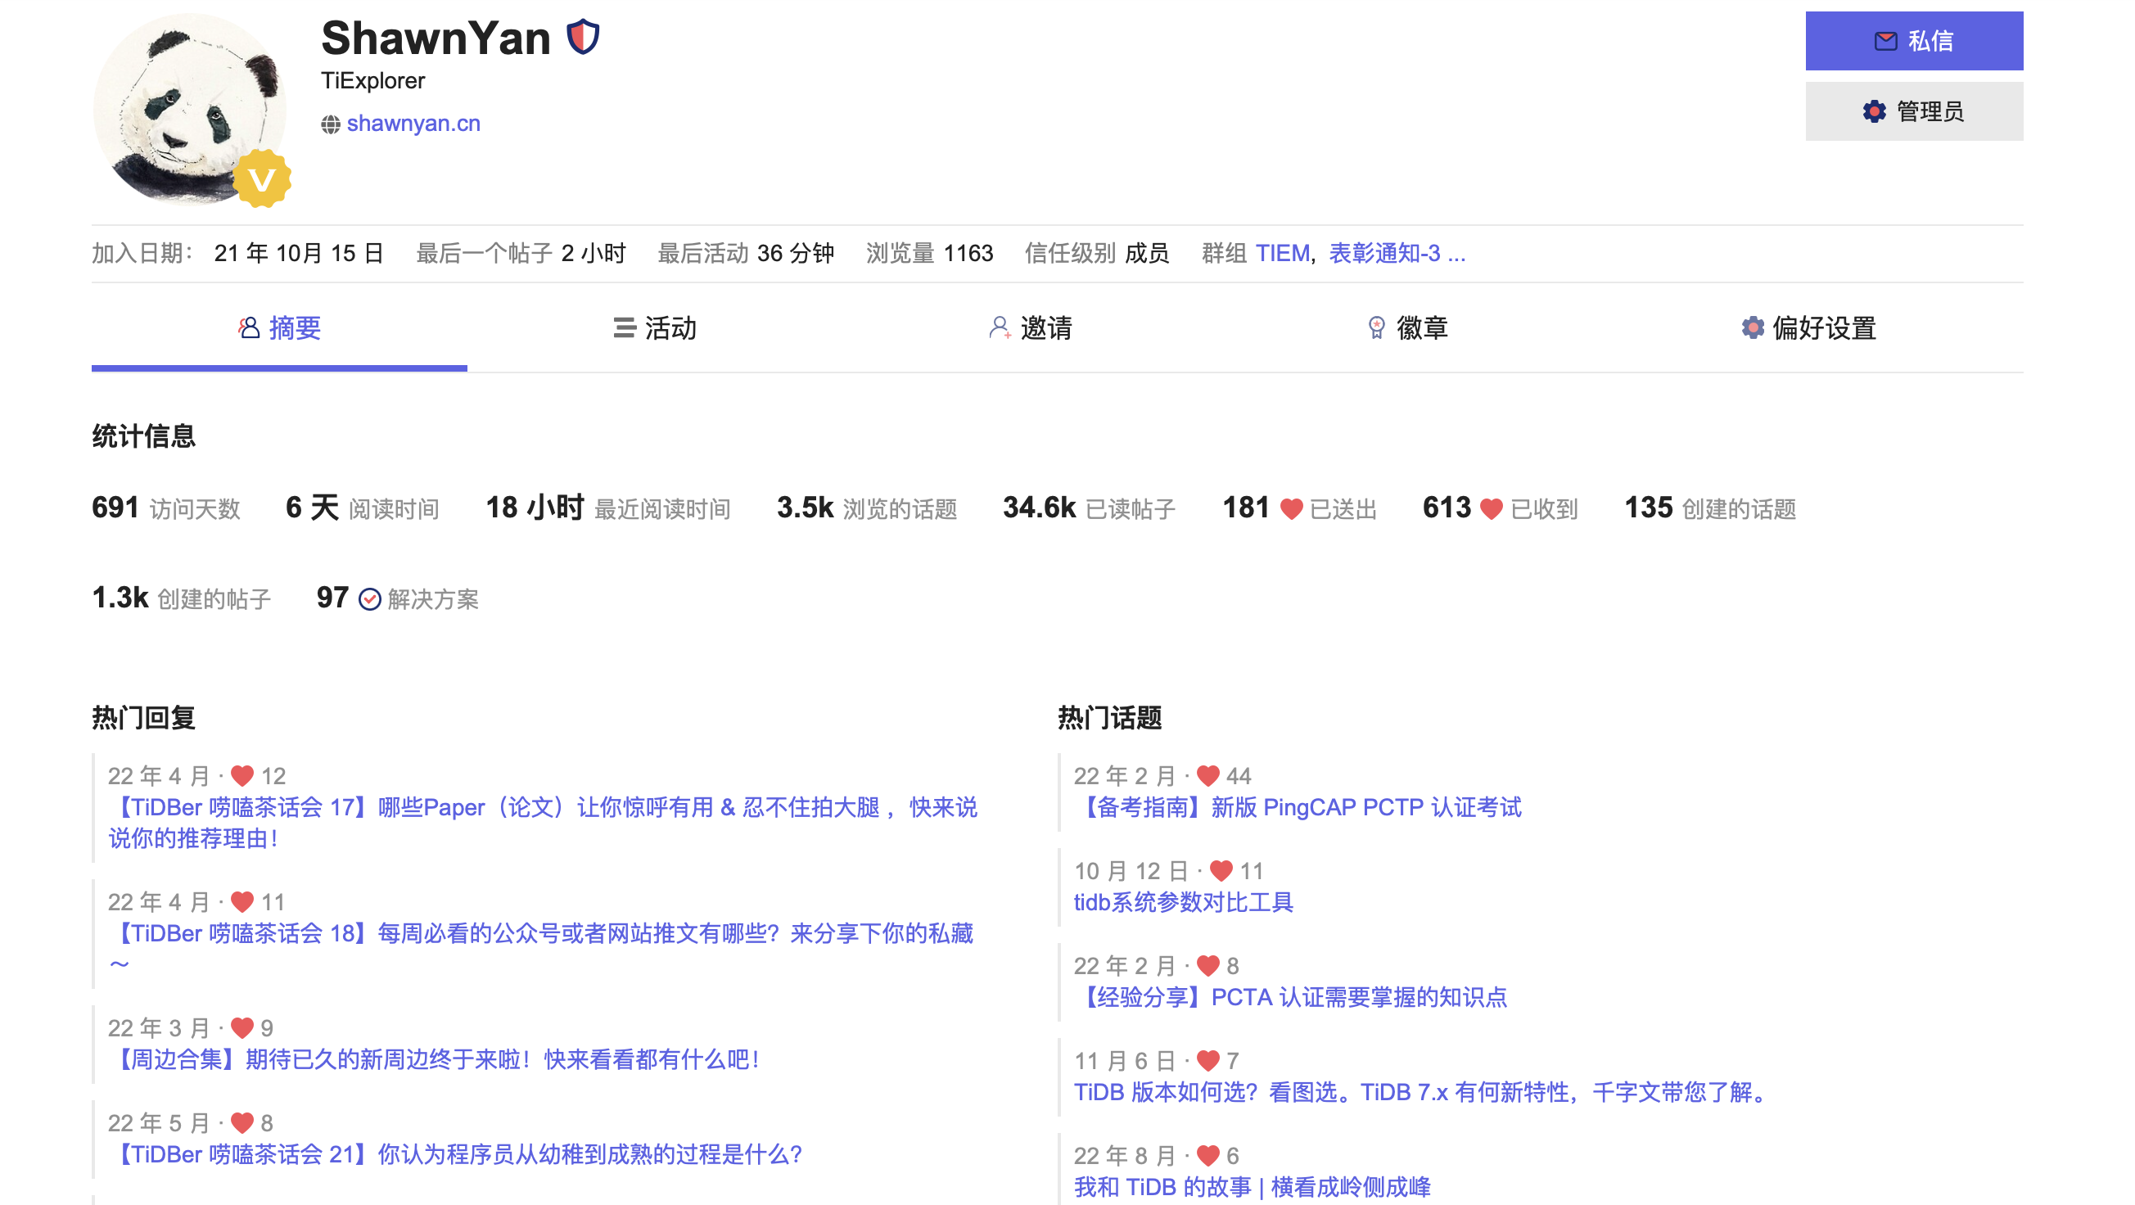2135x1205 pixels.
Task: Click the checkmark icon beside 解决方案
Action: coord(370,598)
